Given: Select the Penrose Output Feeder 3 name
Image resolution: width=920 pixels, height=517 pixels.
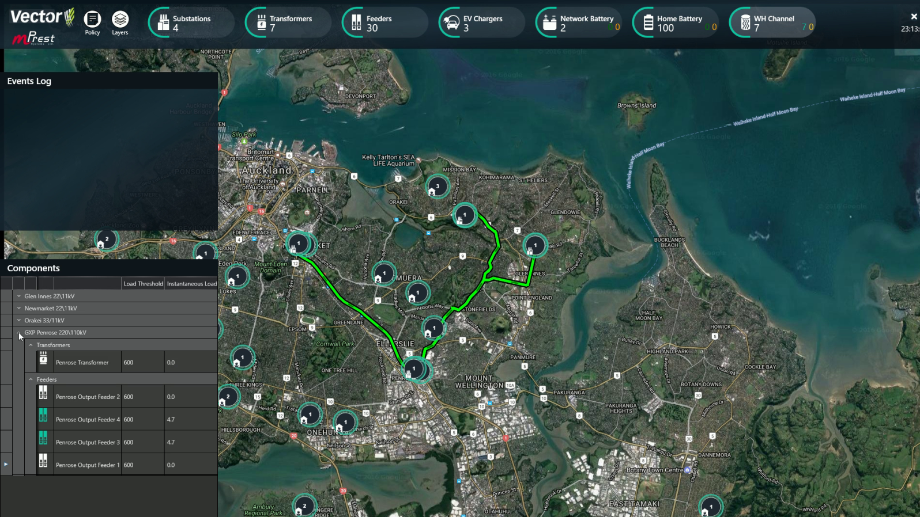Looking at the screenshot, I should pos(88,442).
